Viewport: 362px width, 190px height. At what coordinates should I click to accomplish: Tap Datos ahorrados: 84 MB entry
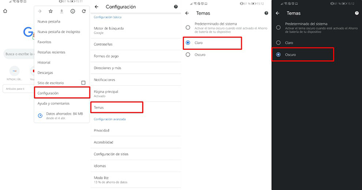click(62, 115)
